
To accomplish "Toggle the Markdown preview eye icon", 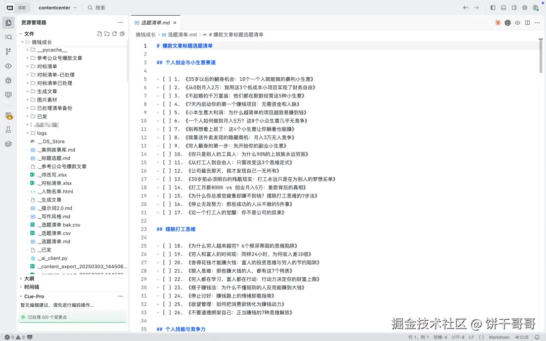I will coord(518,23).
